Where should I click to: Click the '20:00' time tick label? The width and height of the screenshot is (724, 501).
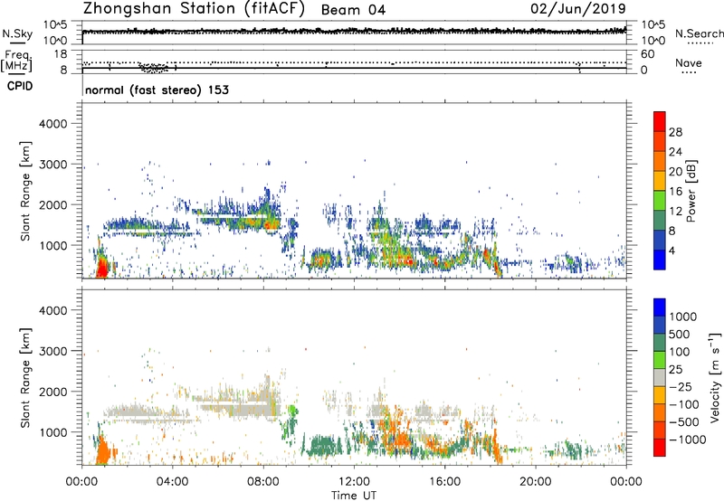tap(536, 482)
